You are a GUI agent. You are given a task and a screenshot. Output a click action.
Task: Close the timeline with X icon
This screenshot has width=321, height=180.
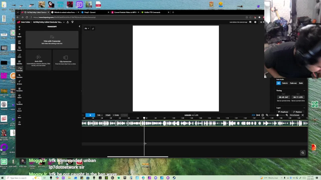(x=302, y=115)
